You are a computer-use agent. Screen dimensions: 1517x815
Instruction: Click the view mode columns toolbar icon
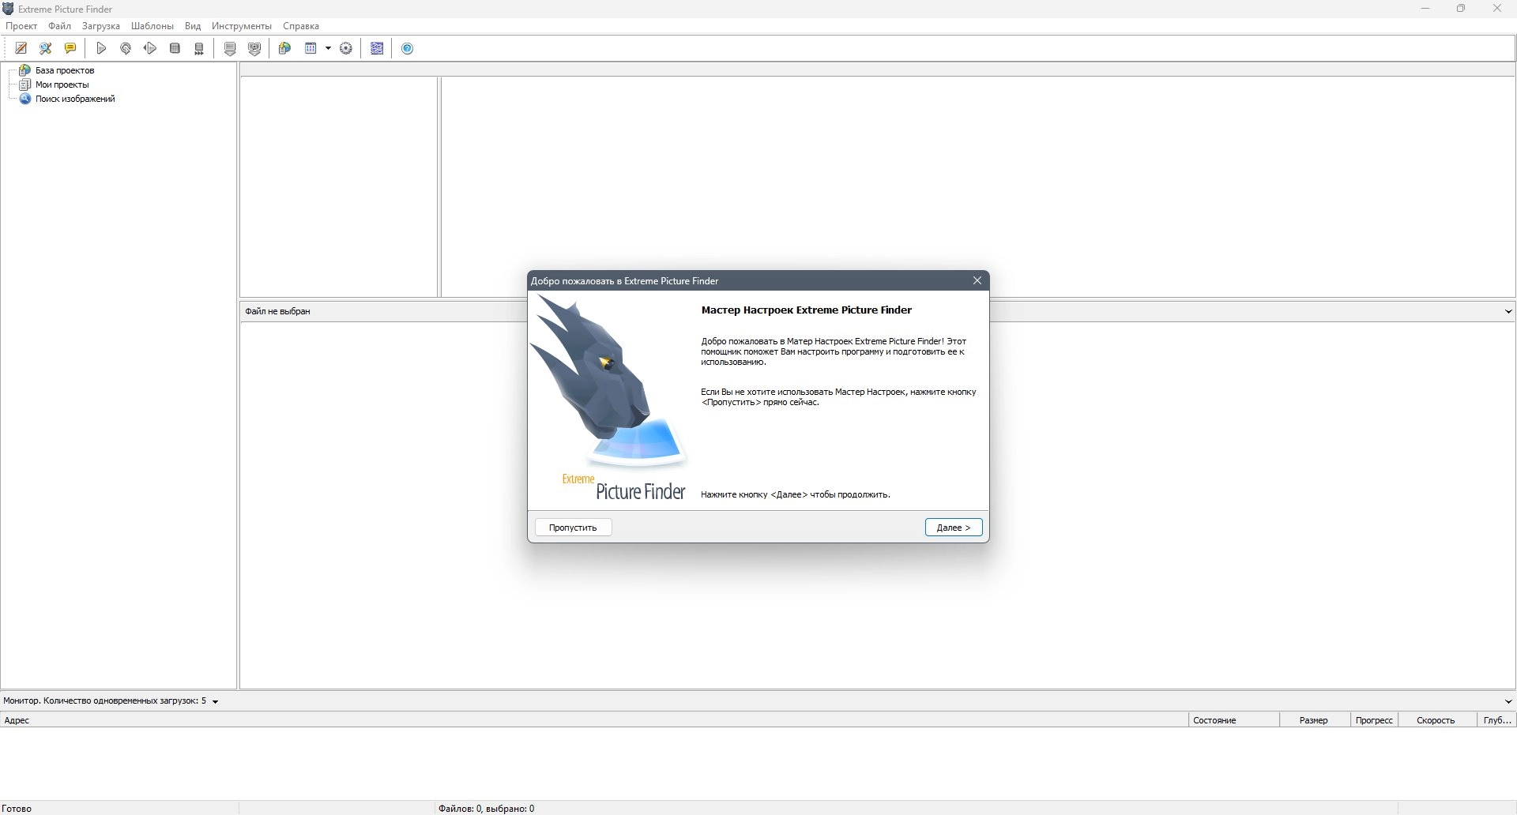311,48
